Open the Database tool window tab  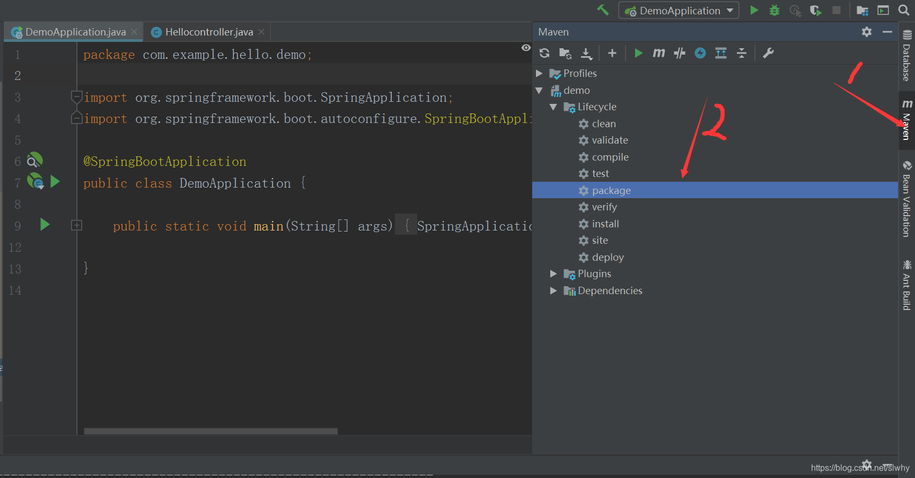click(907, 56)
